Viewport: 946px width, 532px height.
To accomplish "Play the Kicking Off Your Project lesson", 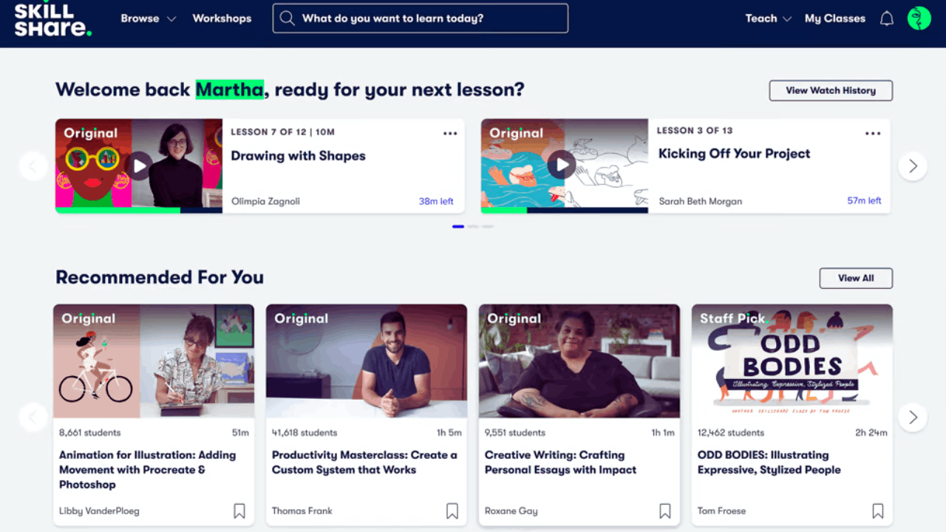I will coord(562,165).
